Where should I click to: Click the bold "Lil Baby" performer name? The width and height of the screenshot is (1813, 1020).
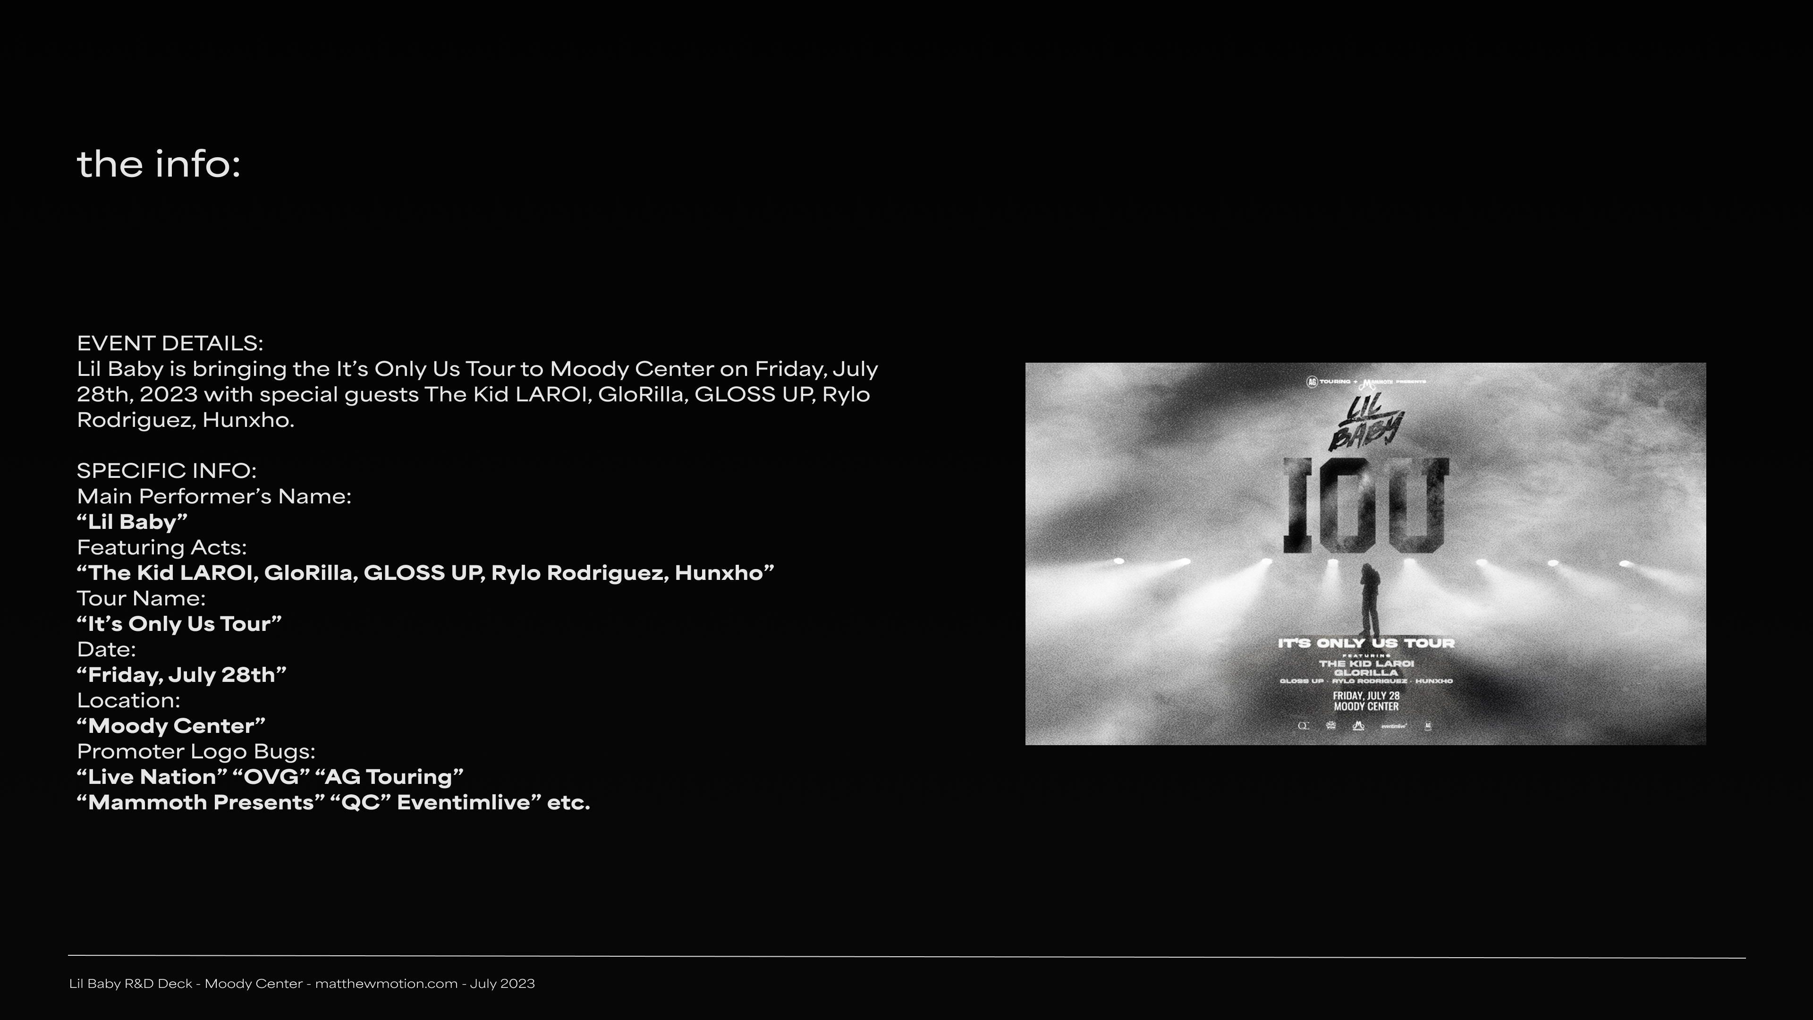coord(132,522)
